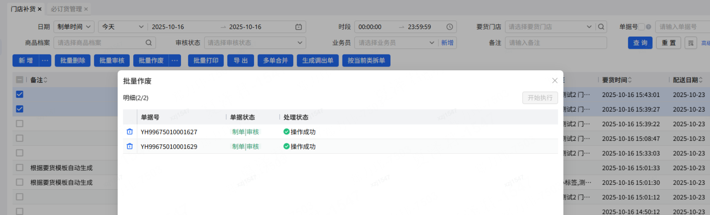Check first 根据要货模板自动生成 row checkbox
This screenshot has height=215, width=710.
(x=19, y=168)
